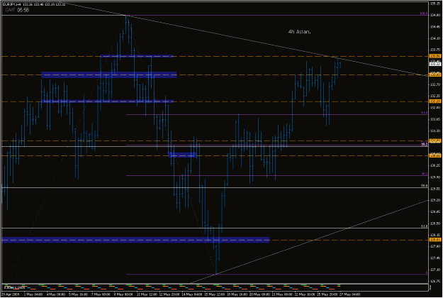Click the 132.70 price on the scale

435,84
